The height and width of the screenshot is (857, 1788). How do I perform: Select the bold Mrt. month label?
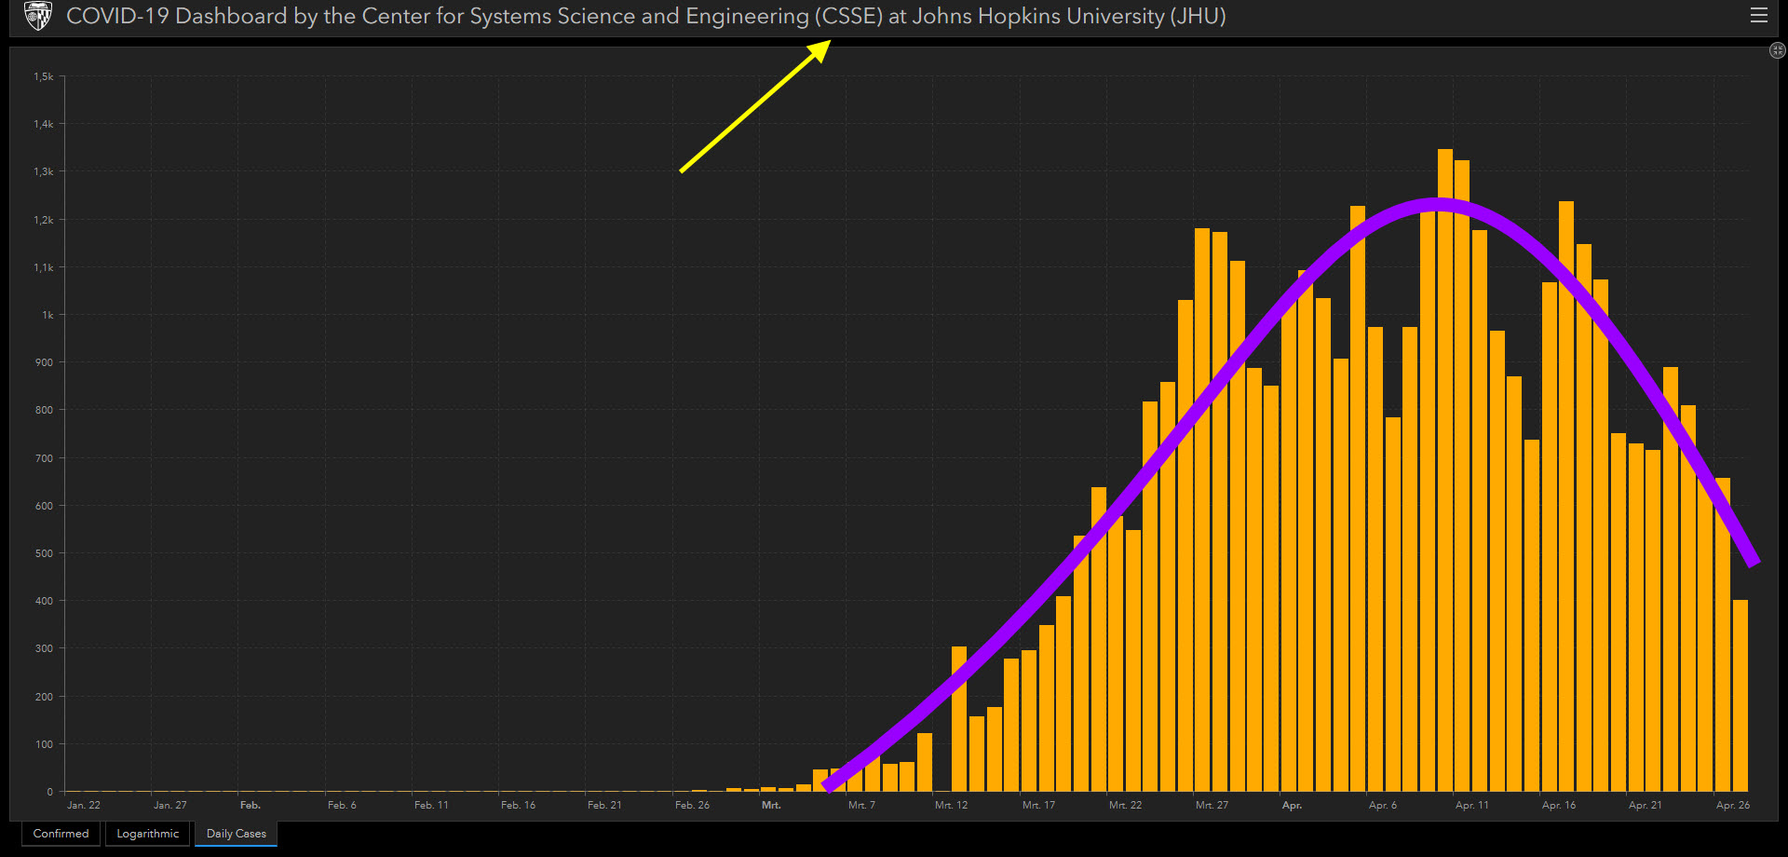click(x=771, y=805)
